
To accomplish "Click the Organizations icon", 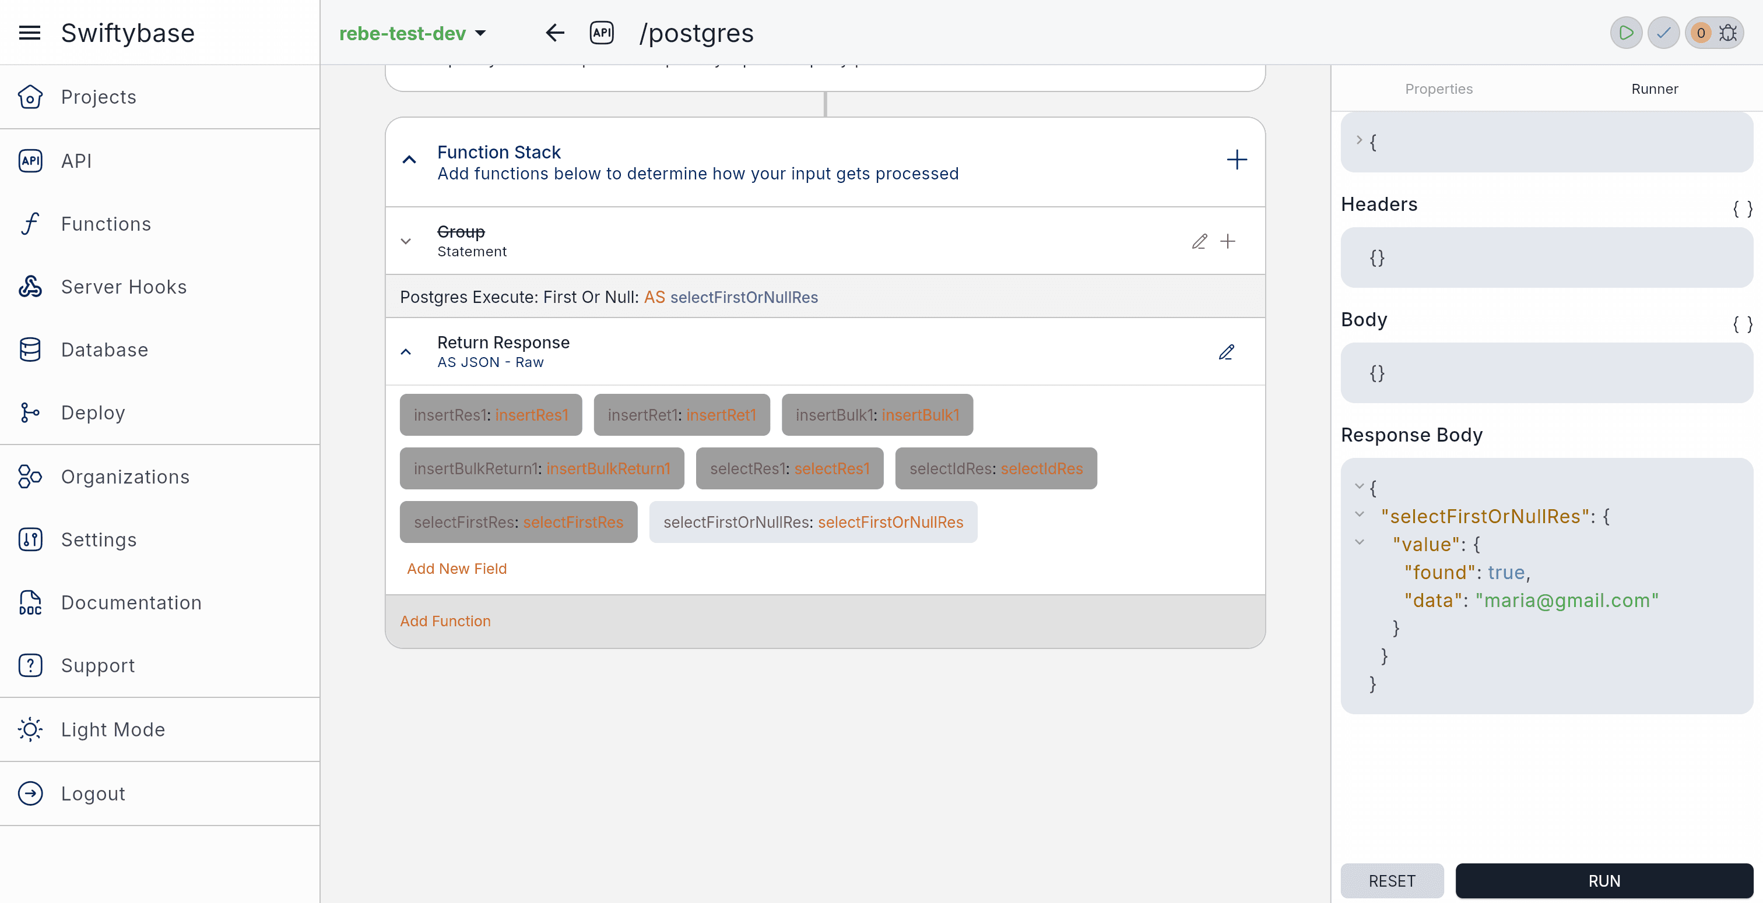I will 30,477.
